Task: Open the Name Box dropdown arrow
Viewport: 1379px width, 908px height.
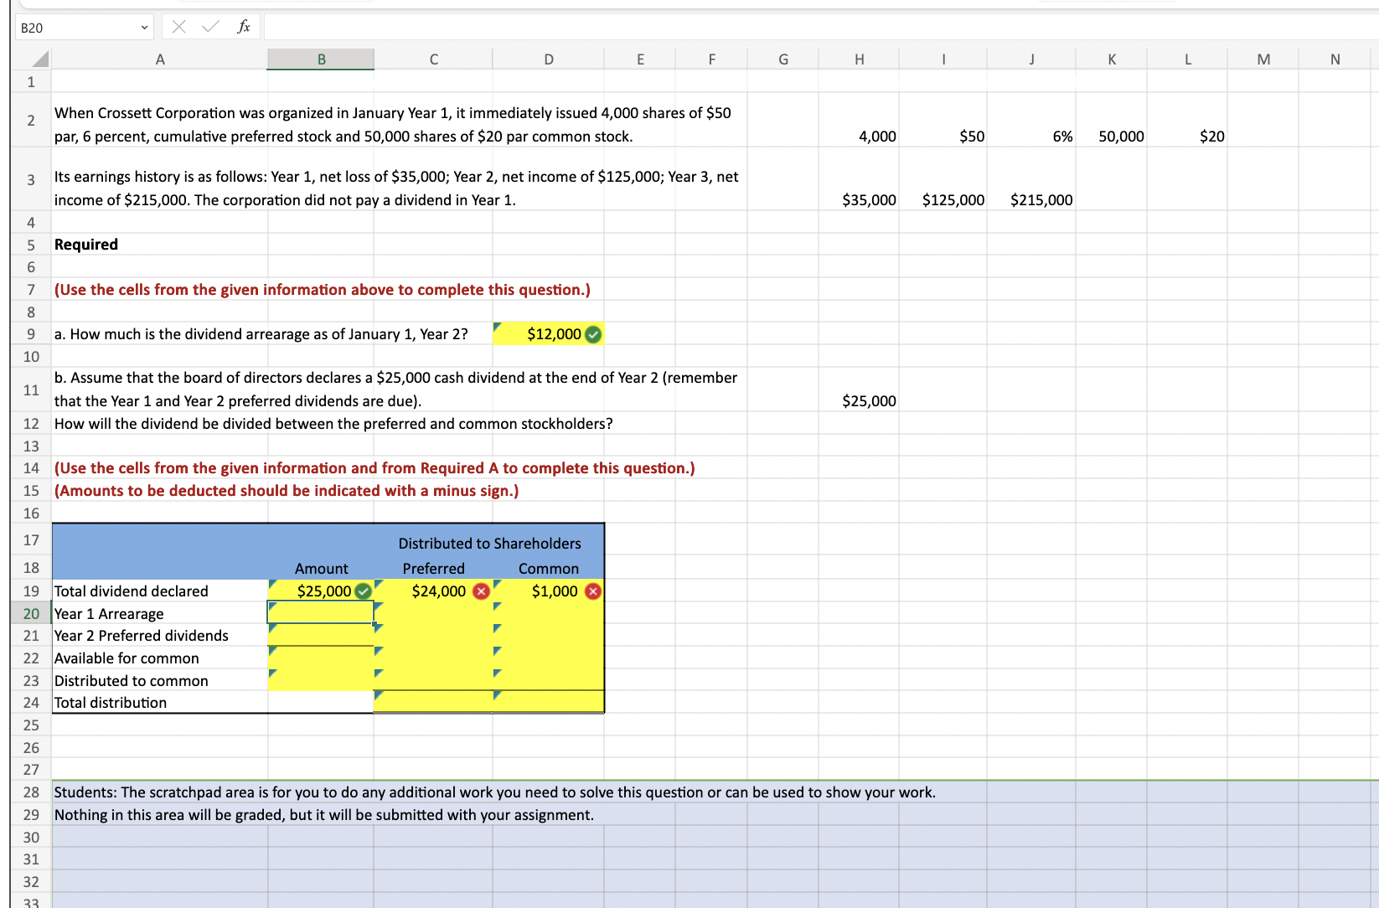Action: (144, 28)
